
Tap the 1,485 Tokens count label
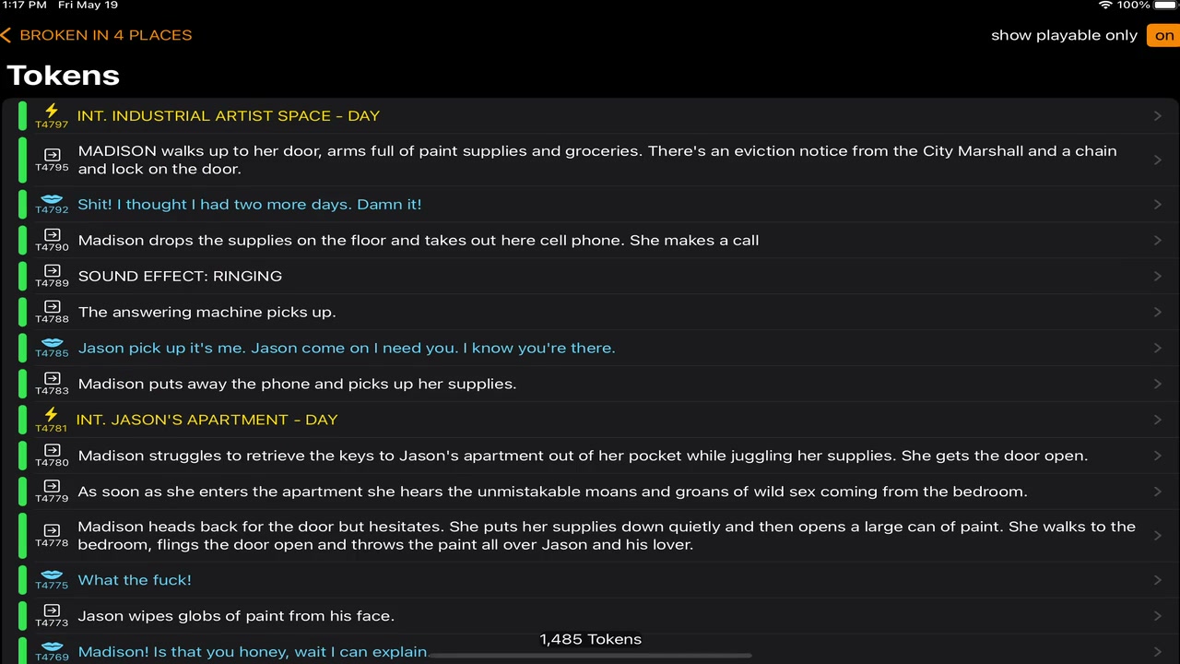click(x=590, y=639)
